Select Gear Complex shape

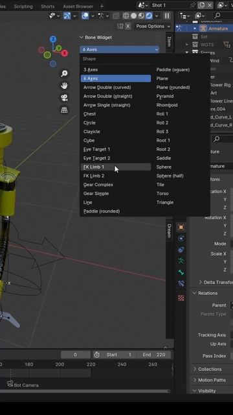click(116, 185)
